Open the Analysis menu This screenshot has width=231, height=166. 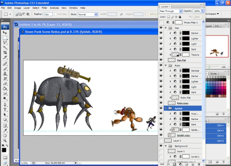(54, 8)
